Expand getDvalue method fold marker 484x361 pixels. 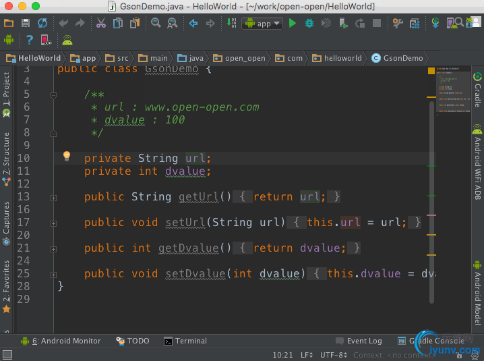tap(53, 249)
